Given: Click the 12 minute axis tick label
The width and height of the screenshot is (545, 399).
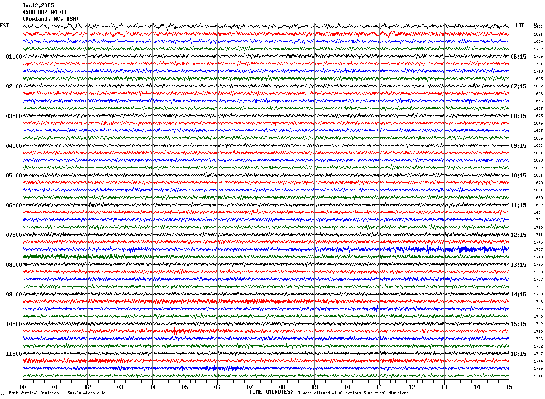Looking at the screenshot, I should coord(412,387).
